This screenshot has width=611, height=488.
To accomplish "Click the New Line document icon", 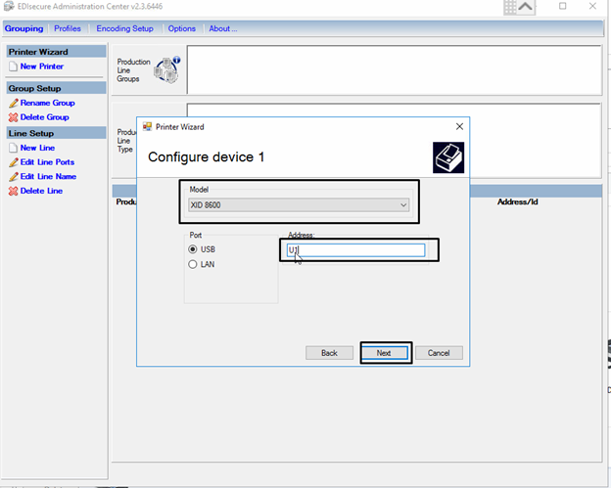I will (x=13, y=148).
